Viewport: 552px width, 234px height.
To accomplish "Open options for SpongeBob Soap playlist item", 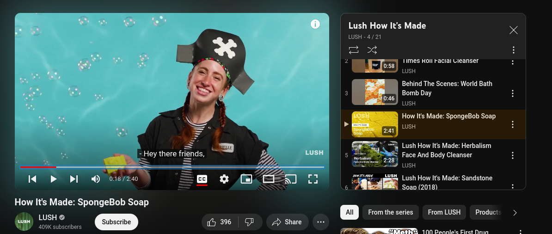I will 513,124.
